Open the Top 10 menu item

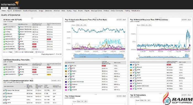[9, 11]
